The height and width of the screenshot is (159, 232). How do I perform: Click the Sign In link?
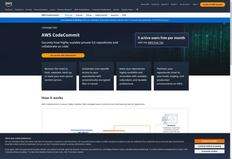pyautogui.click(x=195, y=5)
